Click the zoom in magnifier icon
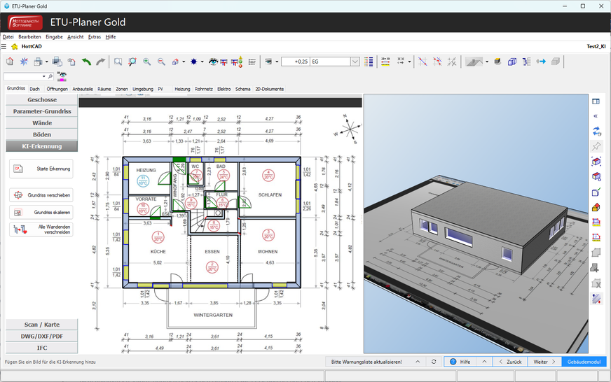 (x=146, y=62)
